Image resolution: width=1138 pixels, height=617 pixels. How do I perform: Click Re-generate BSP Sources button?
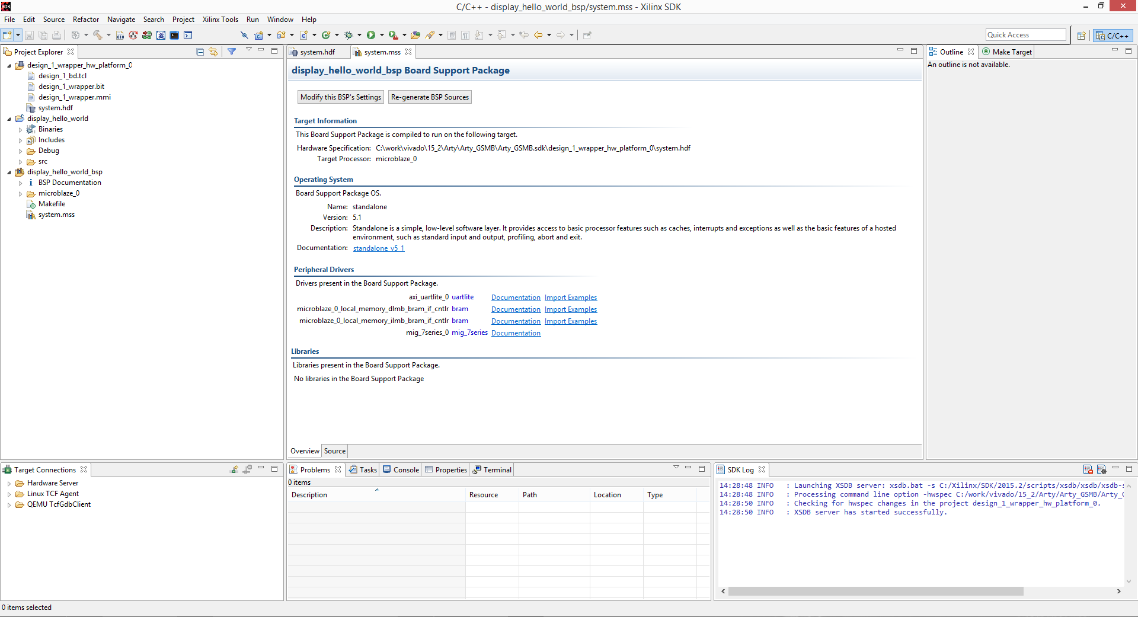coord(430,97)
